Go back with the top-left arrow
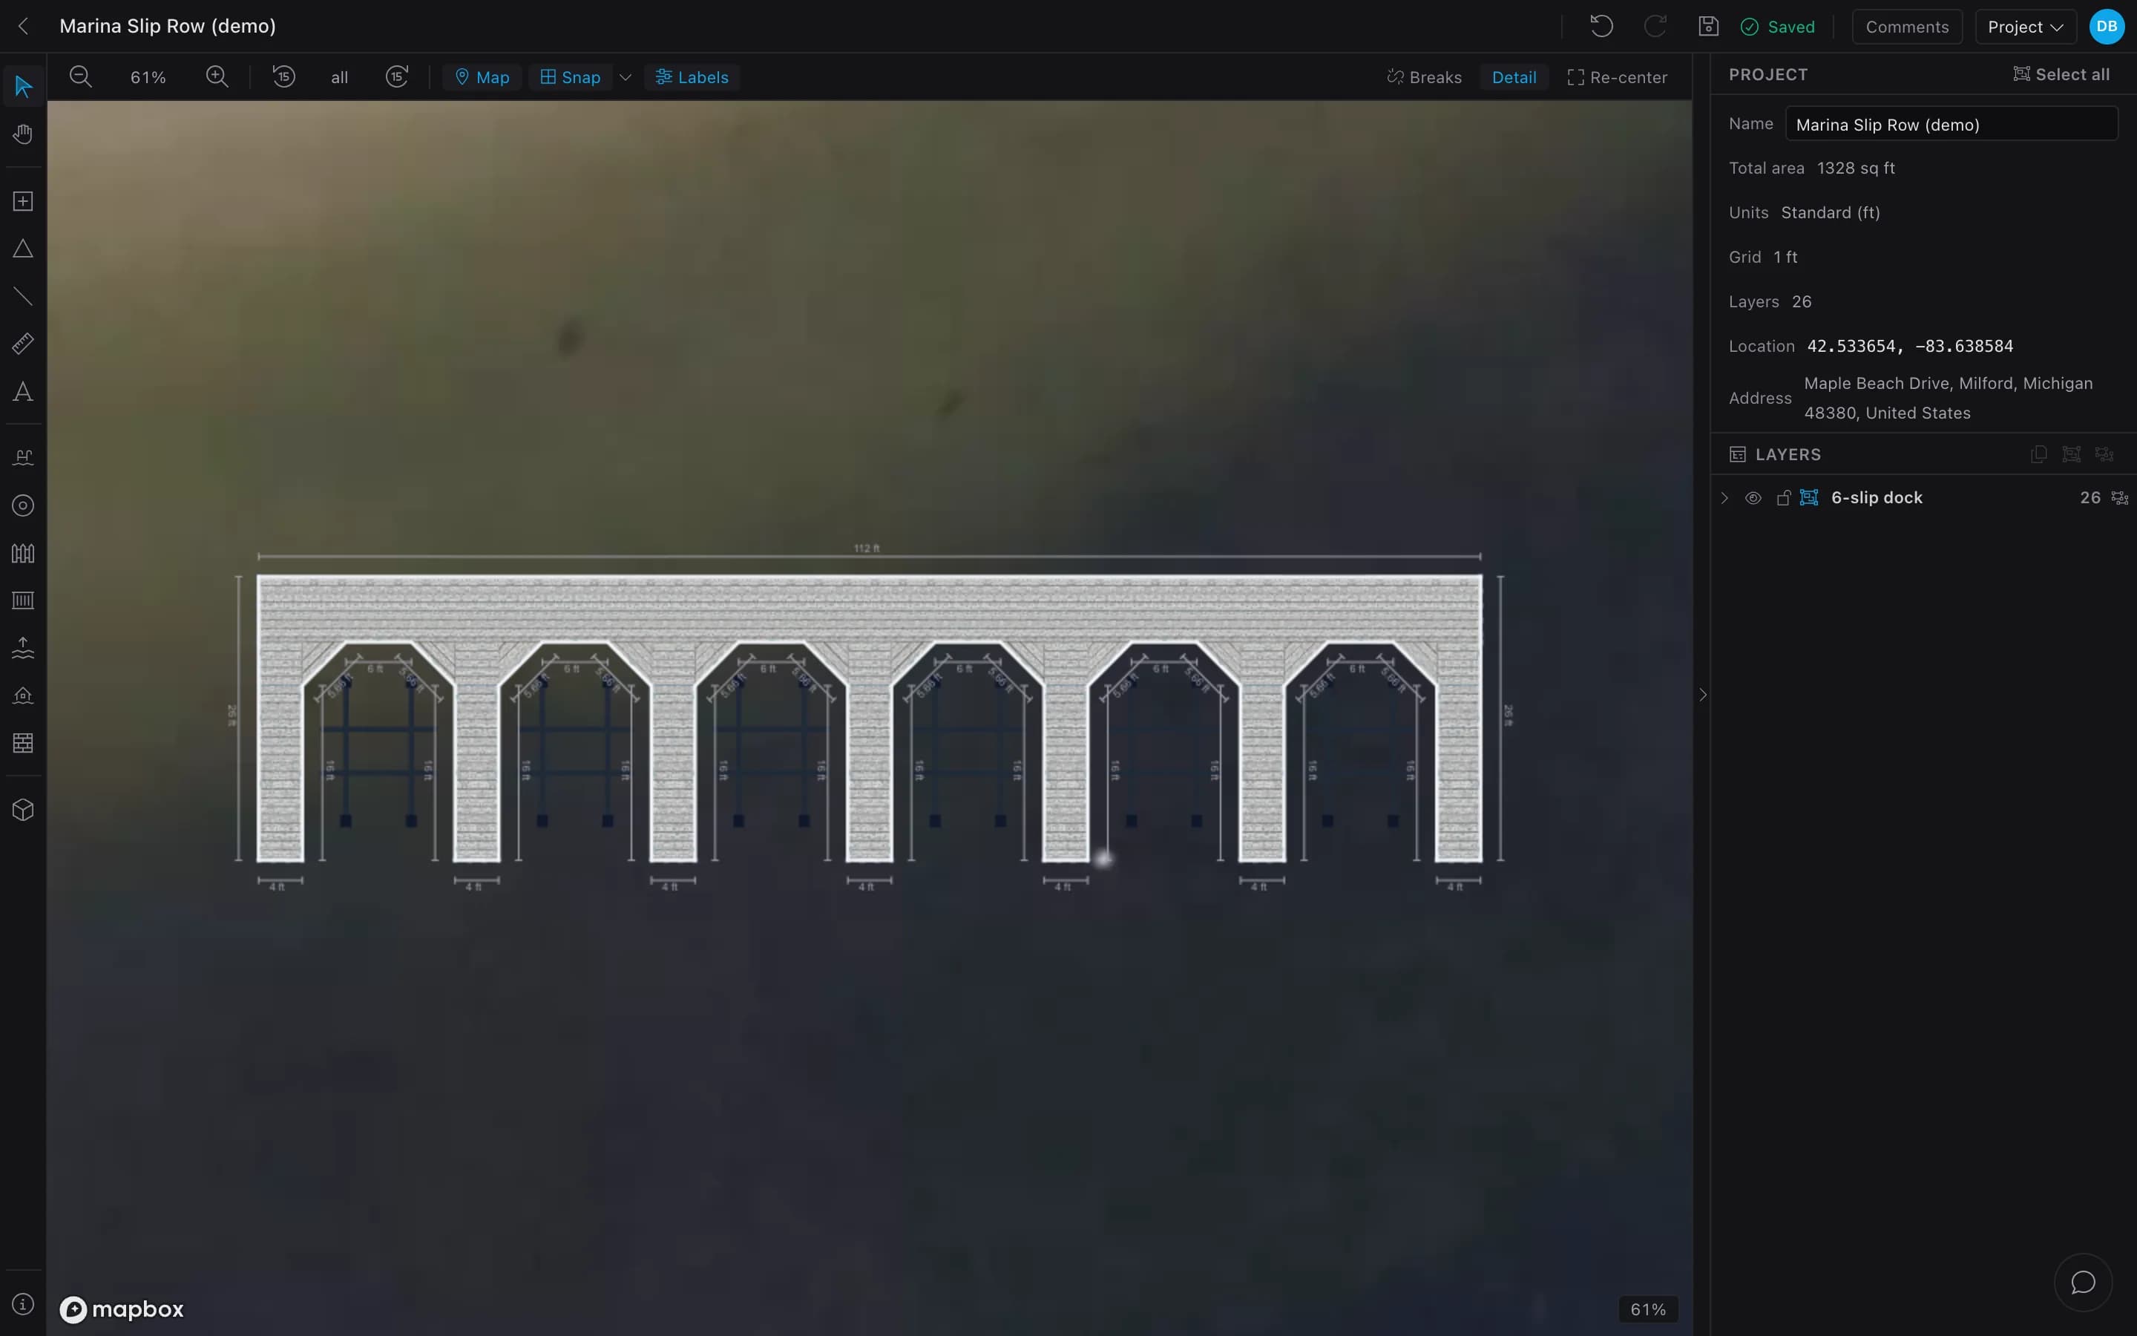The image size is (2137, 1336). coord(24,27)
